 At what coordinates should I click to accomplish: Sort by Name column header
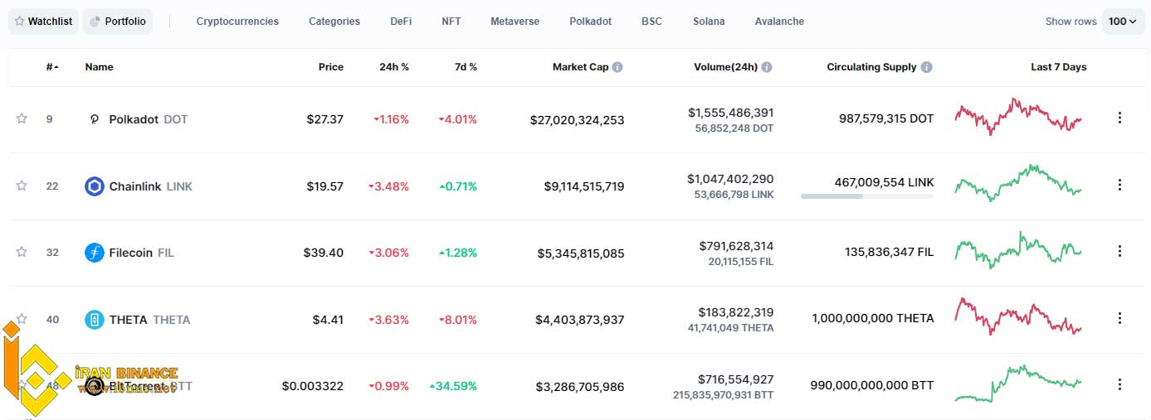click(x=99, y=67)
